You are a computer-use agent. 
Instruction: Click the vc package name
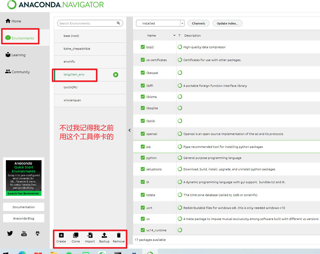click(x=148, y=219)
